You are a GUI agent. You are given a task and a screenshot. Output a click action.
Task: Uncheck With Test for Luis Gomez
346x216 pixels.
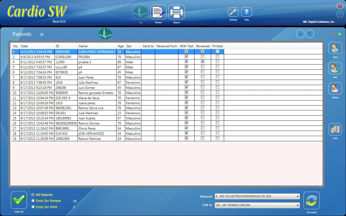(186, 87)
